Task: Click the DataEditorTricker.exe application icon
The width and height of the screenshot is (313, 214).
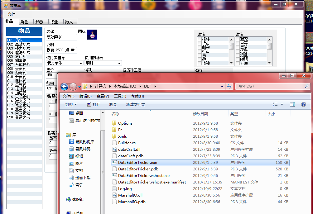Action: 114,162
